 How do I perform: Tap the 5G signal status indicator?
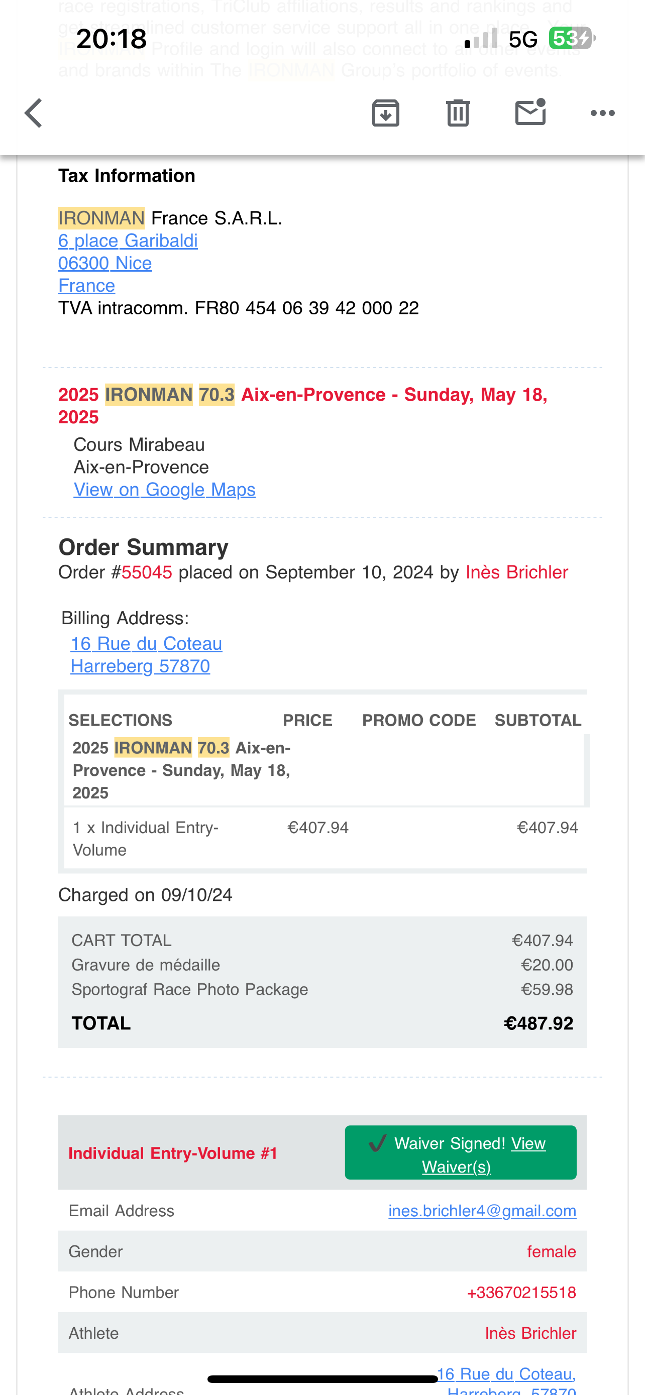click(x=523, y=39)
